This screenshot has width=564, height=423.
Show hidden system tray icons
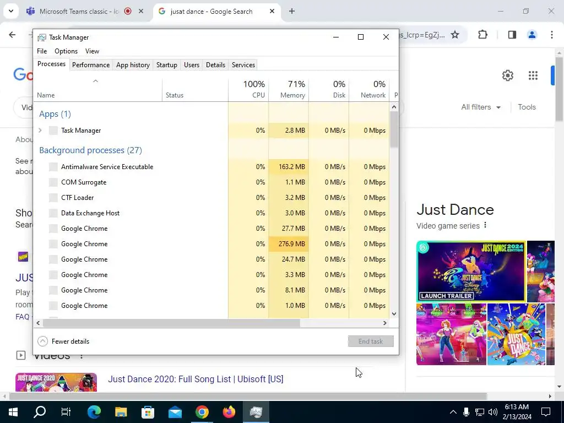[x=453, y=412]
